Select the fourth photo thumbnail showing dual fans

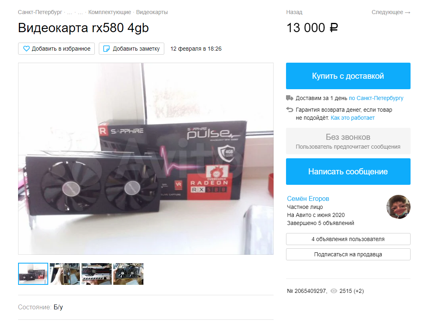click(x=128, y=274)
